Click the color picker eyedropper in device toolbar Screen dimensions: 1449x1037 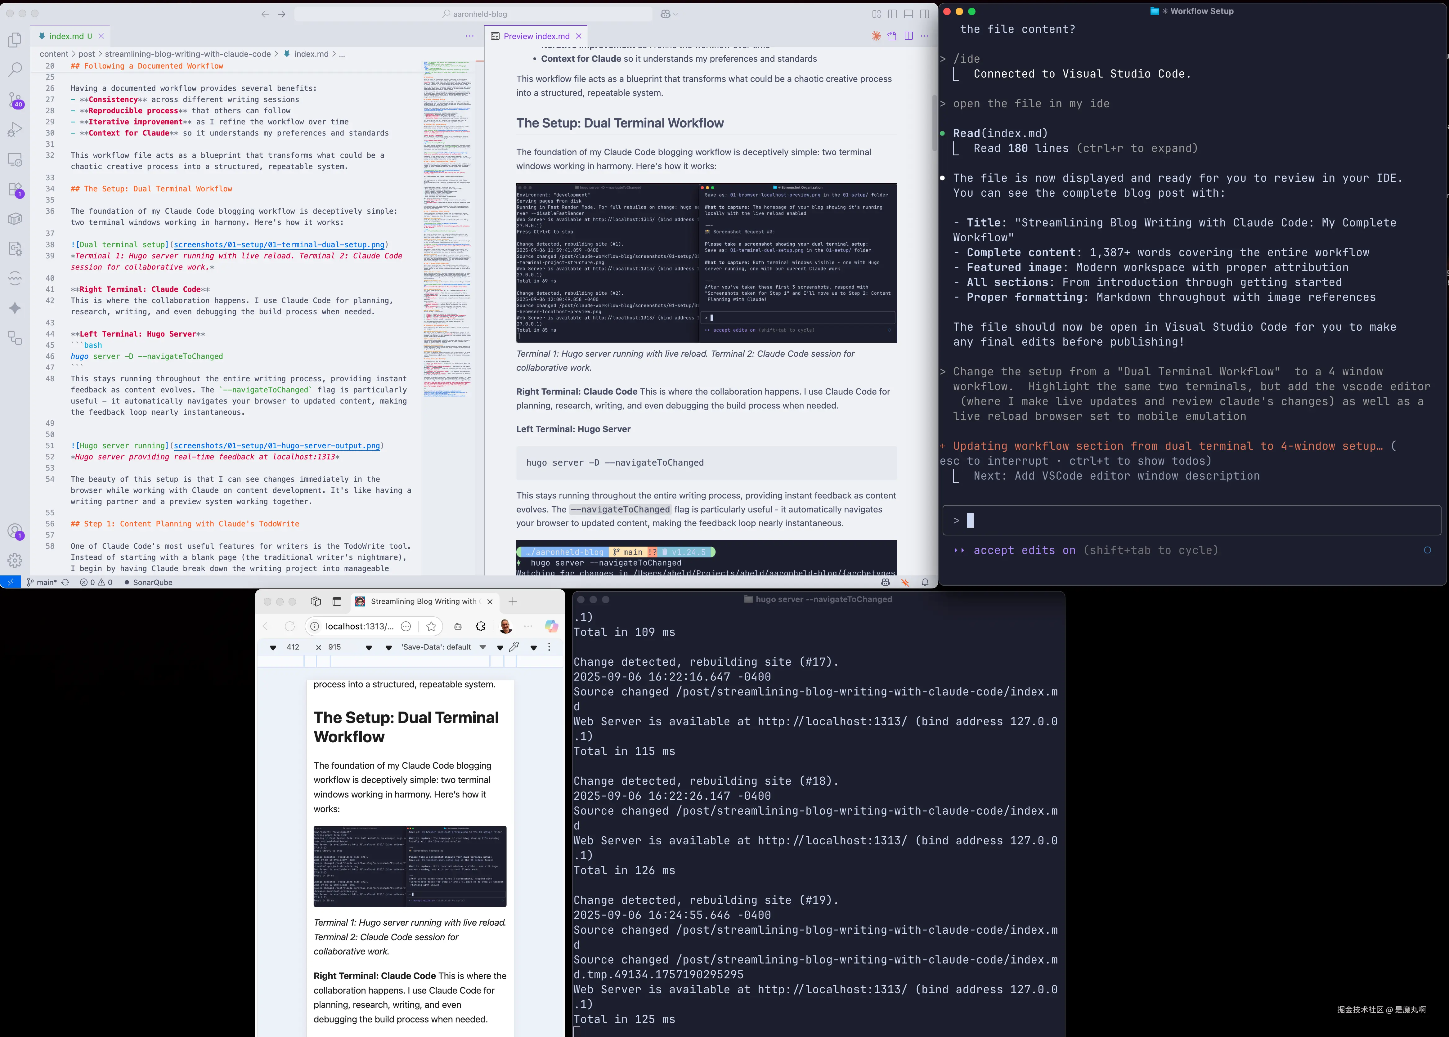[514, 647]
